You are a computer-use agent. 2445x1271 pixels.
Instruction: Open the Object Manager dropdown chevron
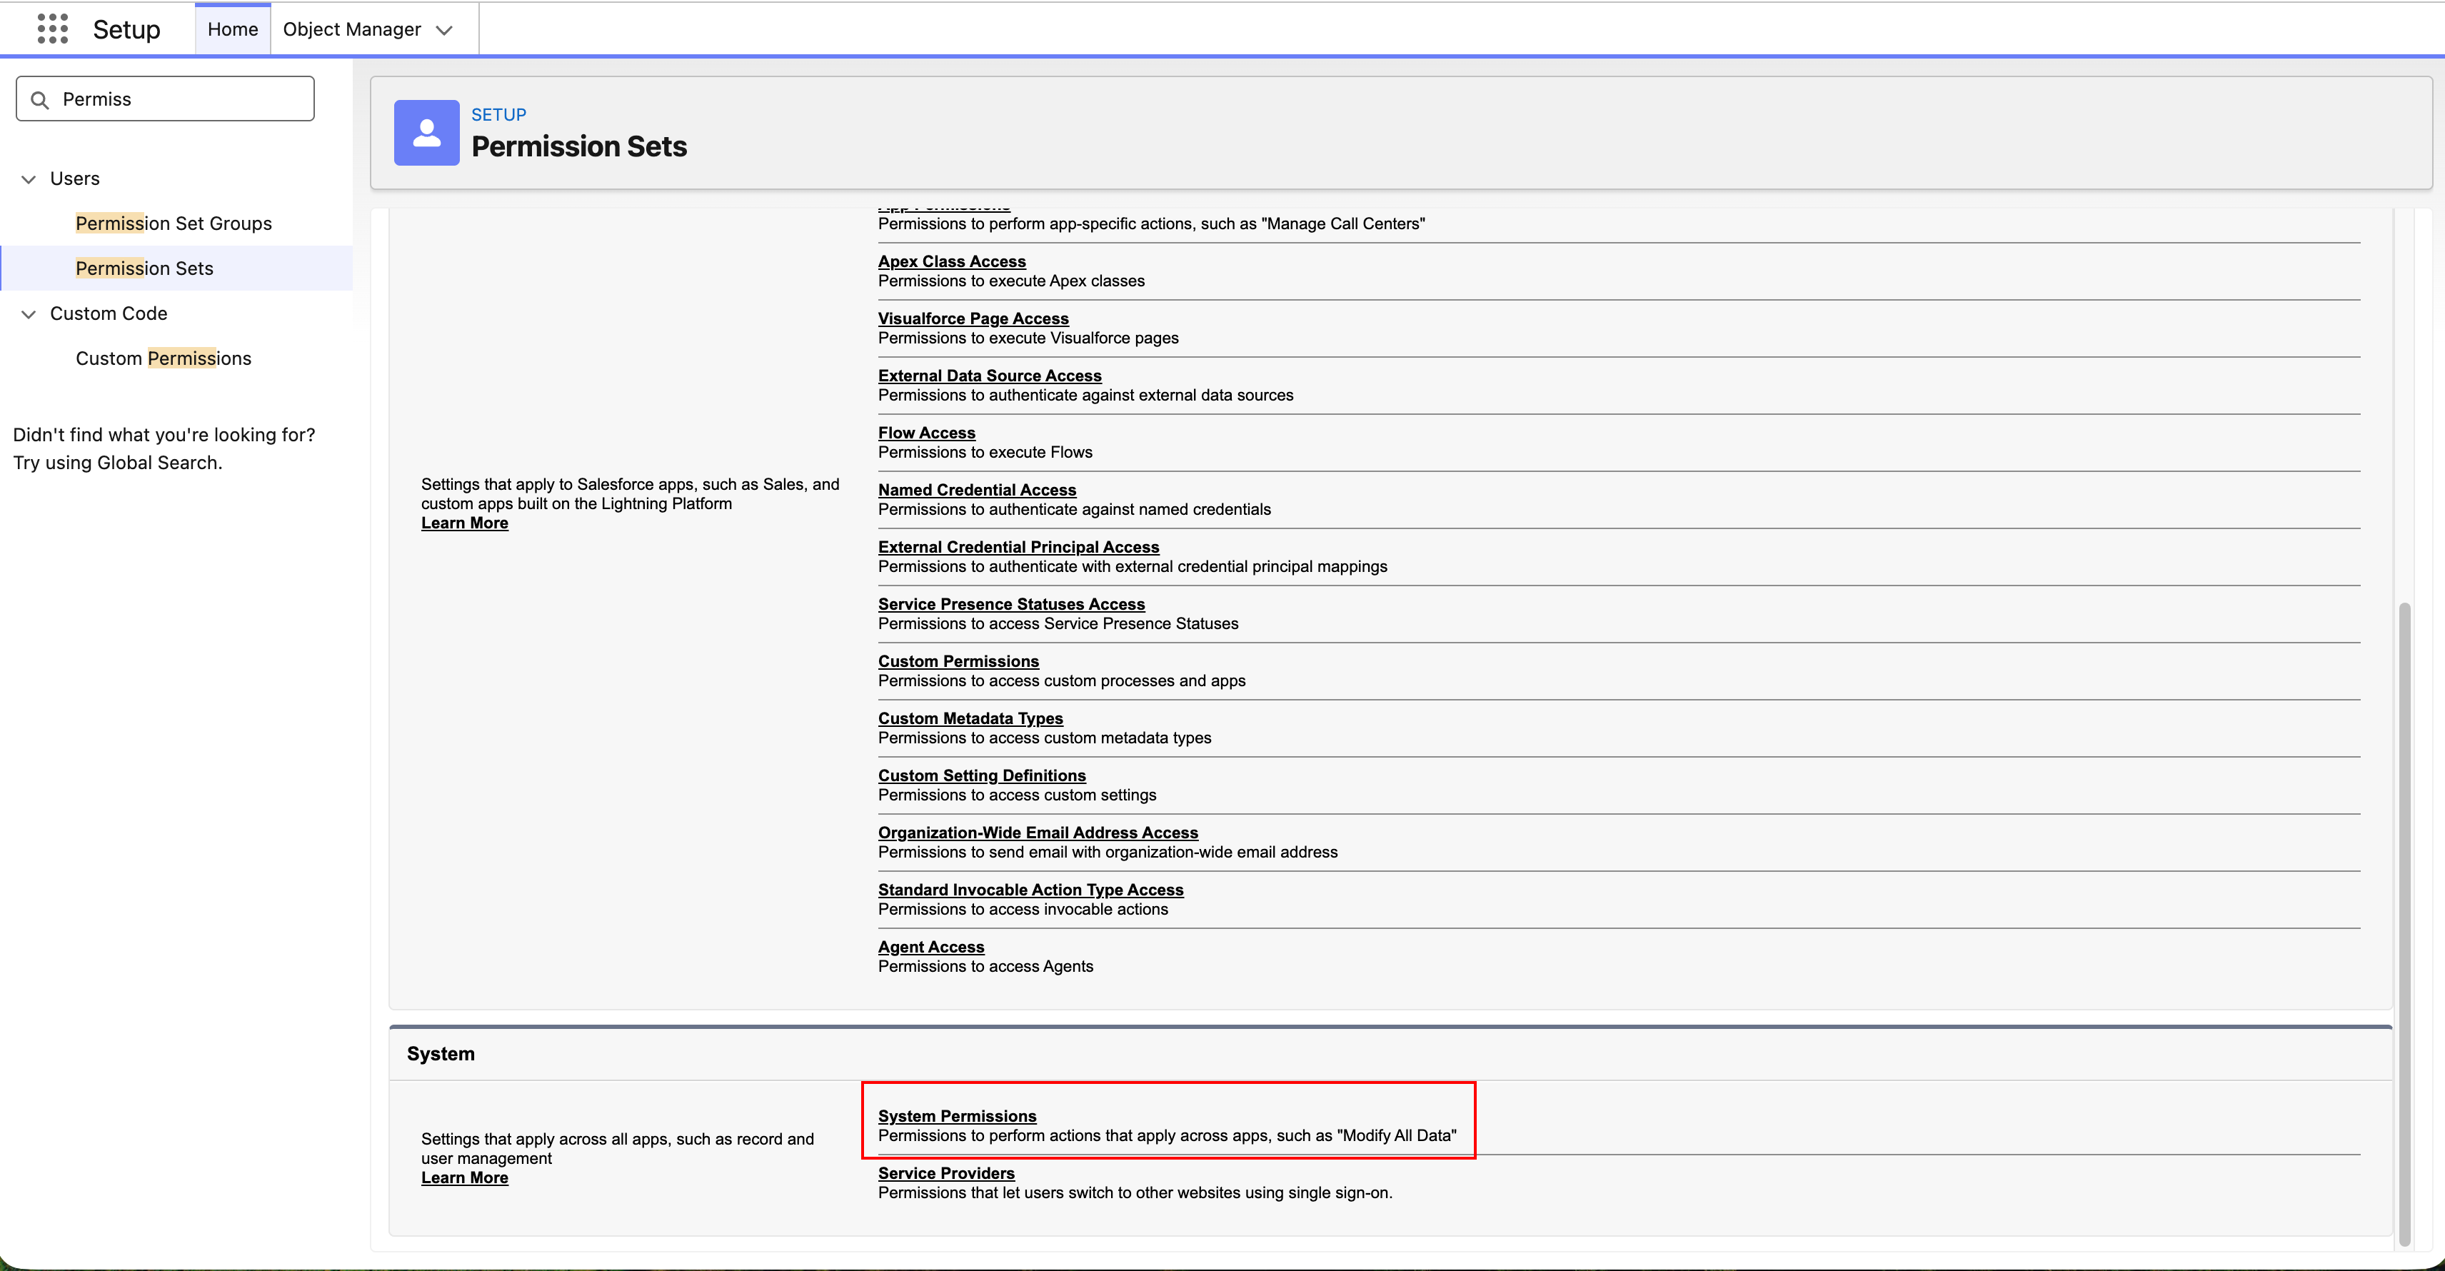pos(444,31)
